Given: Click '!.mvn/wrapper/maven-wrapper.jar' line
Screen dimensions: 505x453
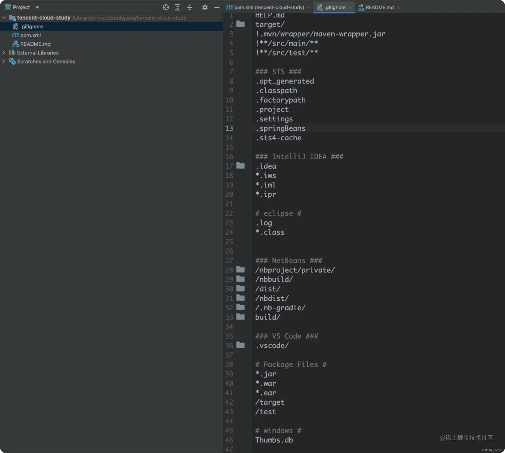Looking at the screenshot, I should tap(320, 34).
